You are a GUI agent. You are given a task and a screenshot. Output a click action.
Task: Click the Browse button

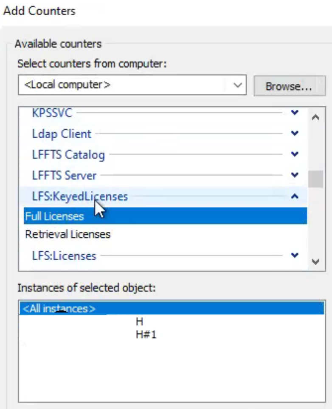coord(290,86)
